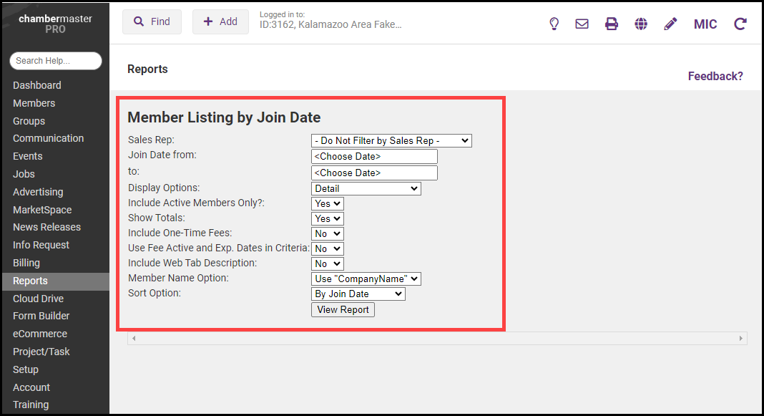The image size is (764, 416).
Task: Go to Billing in the sidebar
Action: tap(26, 263)
